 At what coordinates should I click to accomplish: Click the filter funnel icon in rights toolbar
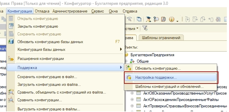[145, 28]
